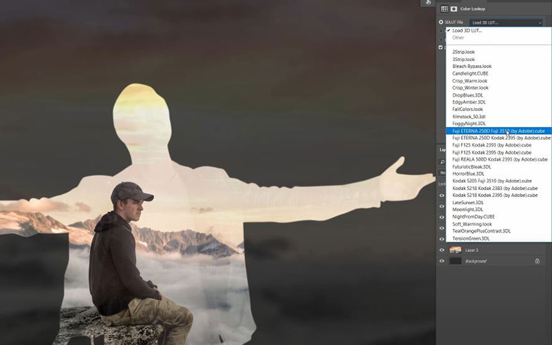This screenshot has height=345, width=552.
Task: Click the collapsed panel icon above Properties
Action: pos(428,3)
